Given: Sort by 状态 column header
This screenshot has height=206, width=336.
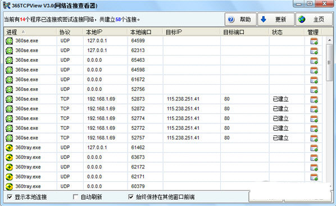Looking at the screenshot, I should click(287, 32).
